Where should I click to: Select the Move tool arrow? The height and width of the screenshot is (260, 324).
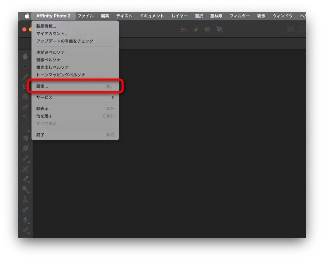[x=25, y=67]
